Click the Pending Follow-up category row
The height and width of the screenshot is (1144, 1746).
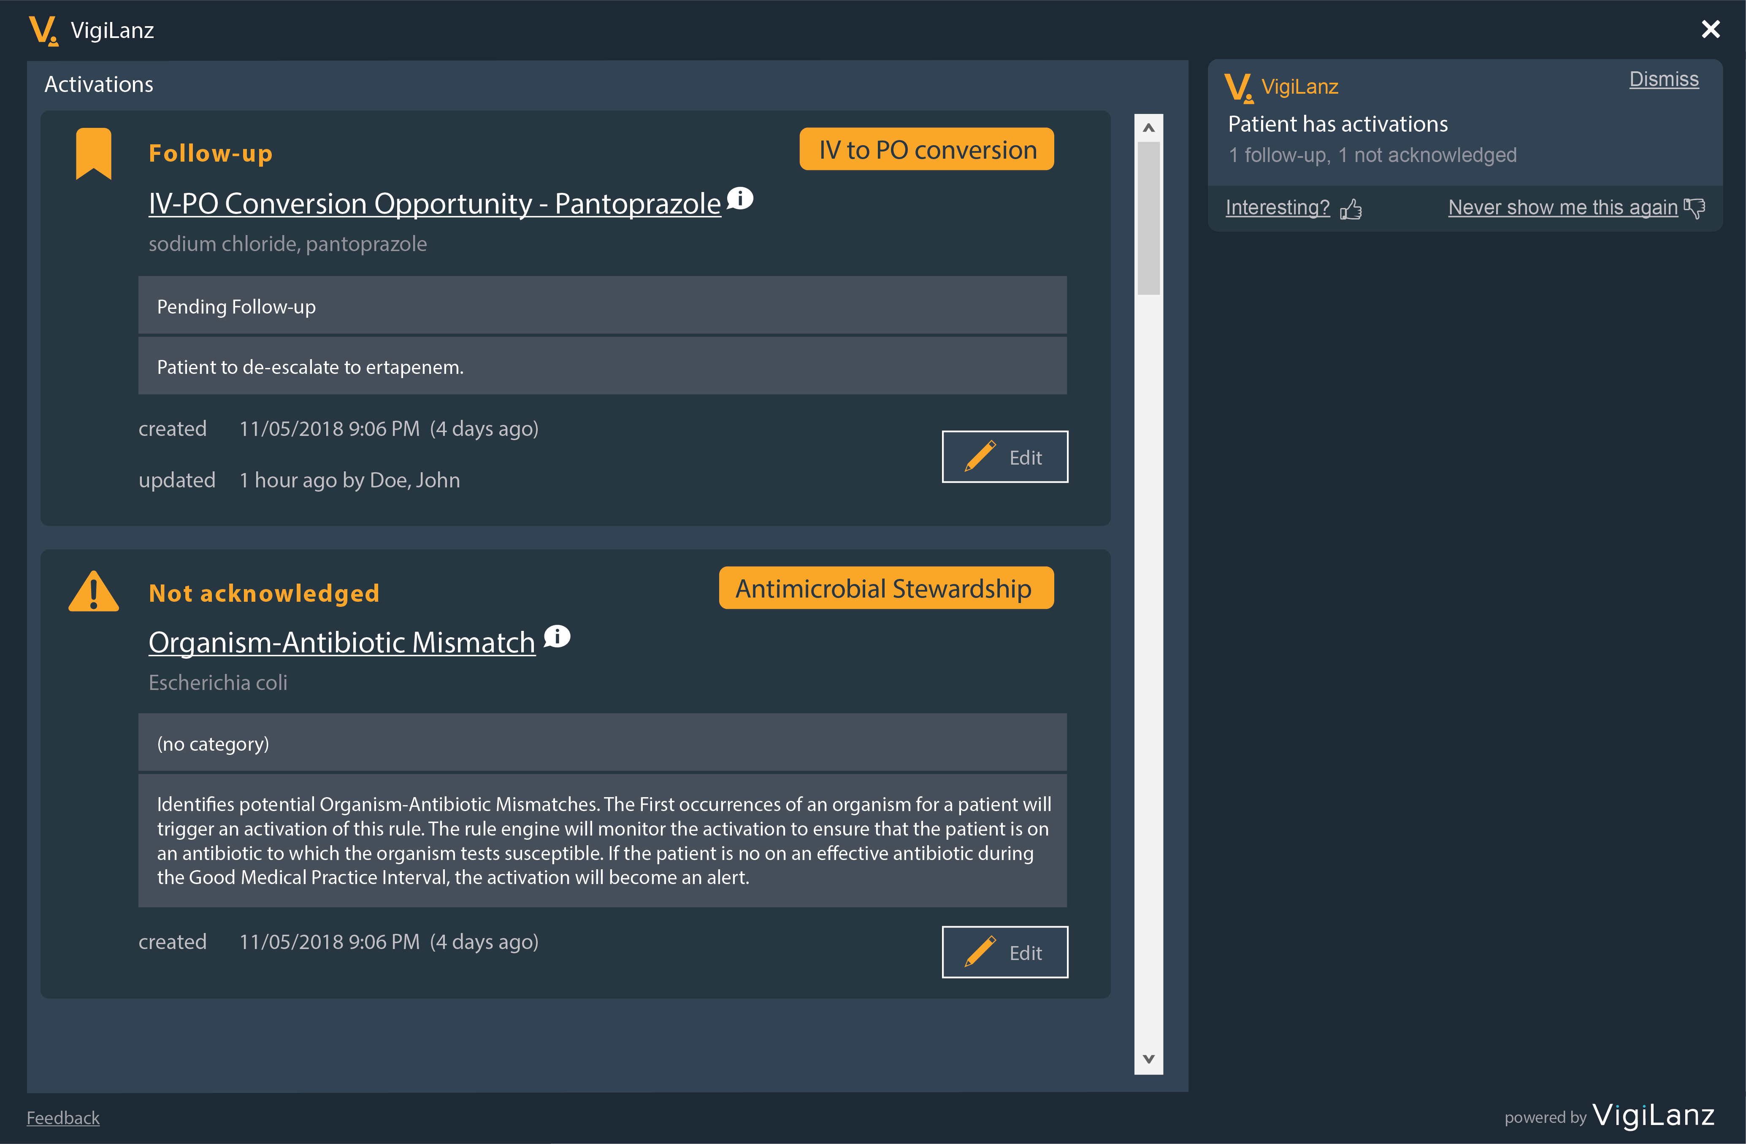click(602, 306)
